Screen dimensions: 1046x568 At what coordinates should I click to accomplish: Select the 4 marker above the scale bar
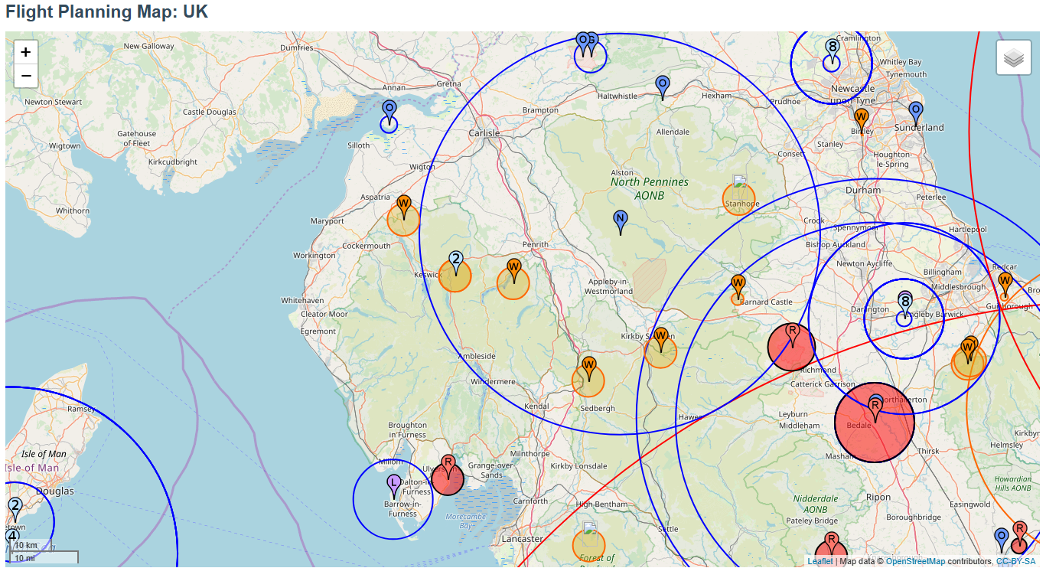[x=12, y=536]
